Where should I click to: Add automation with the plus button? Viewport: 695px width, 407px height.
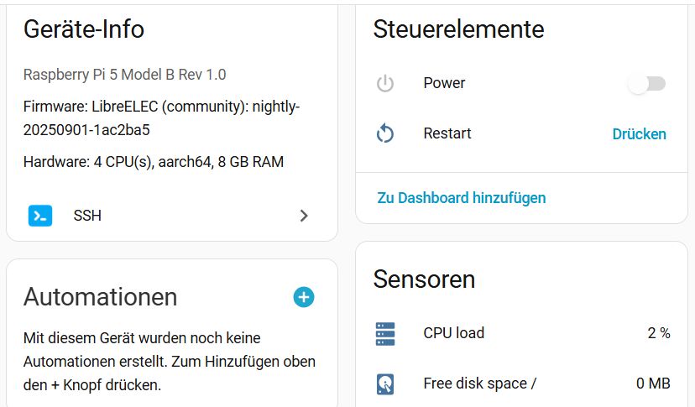(x=304, y=297)
